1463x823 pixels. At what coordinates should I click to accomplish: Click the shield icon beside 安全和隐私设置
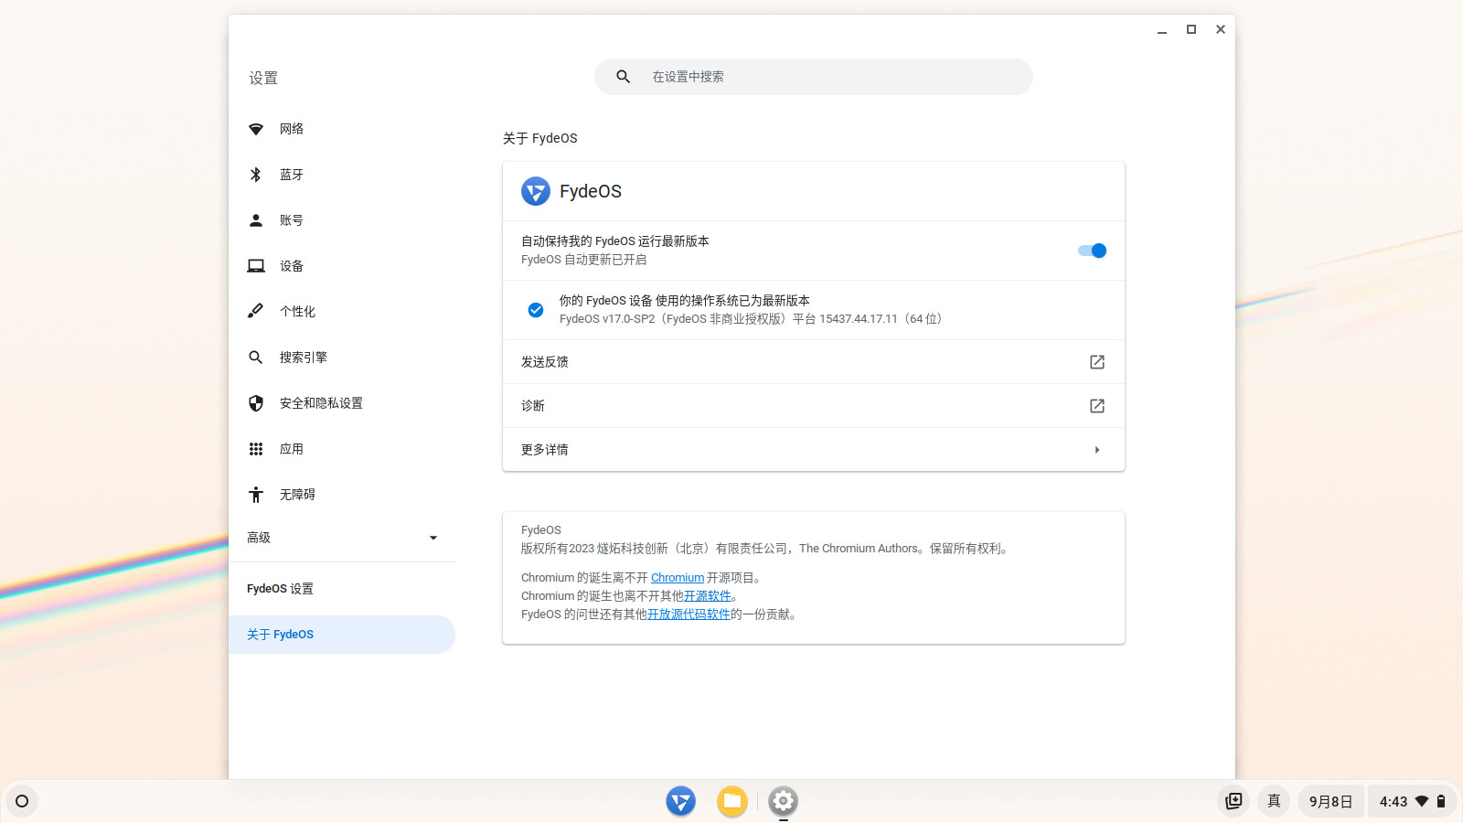click(x=256, y=403)
